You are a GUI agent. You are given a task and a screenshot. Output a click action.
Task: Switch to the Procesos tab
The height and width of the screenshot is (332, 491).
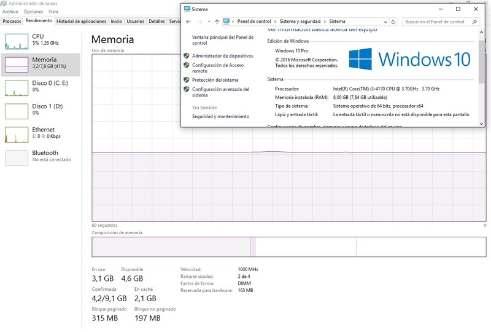click(12, 21)
